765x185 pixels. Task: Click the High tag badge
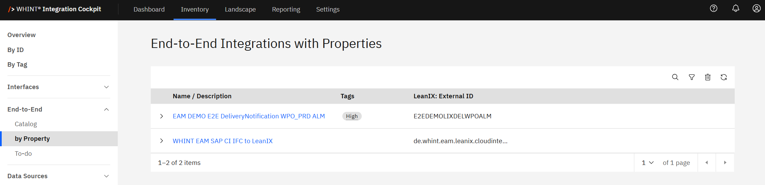tap(352, 116)
